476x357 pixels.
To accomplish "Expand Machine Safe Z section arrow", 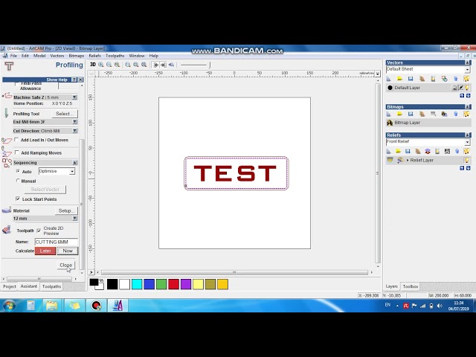I will pyautogui.click(x=74, y=97).
